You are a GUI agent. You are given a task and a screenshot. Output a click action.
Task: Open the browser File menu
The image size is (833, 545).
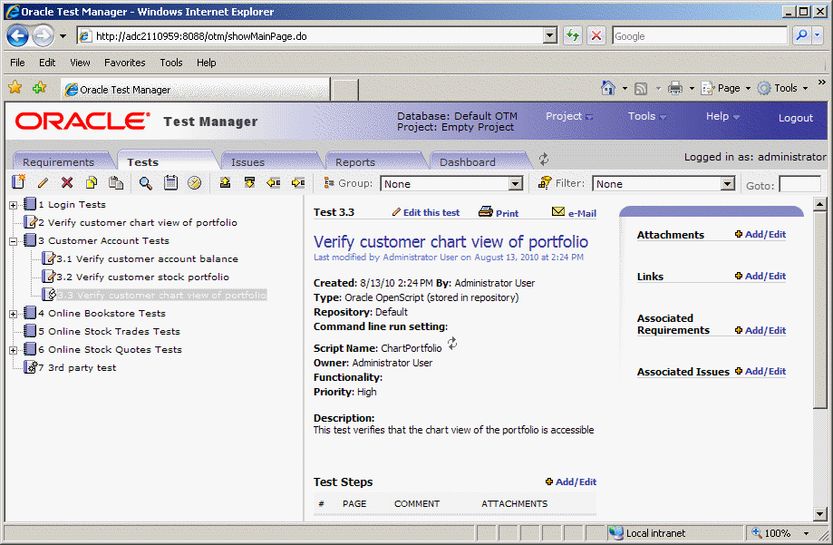17,63
